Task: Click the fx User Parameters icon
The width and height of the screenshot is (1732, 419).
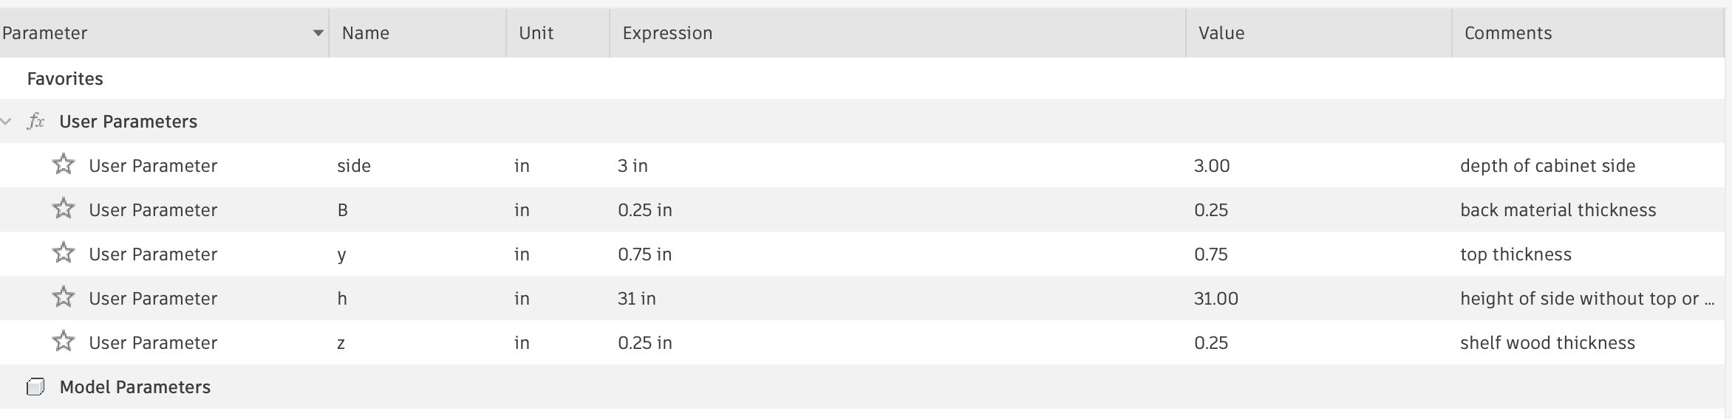Action: click(35, 121)
